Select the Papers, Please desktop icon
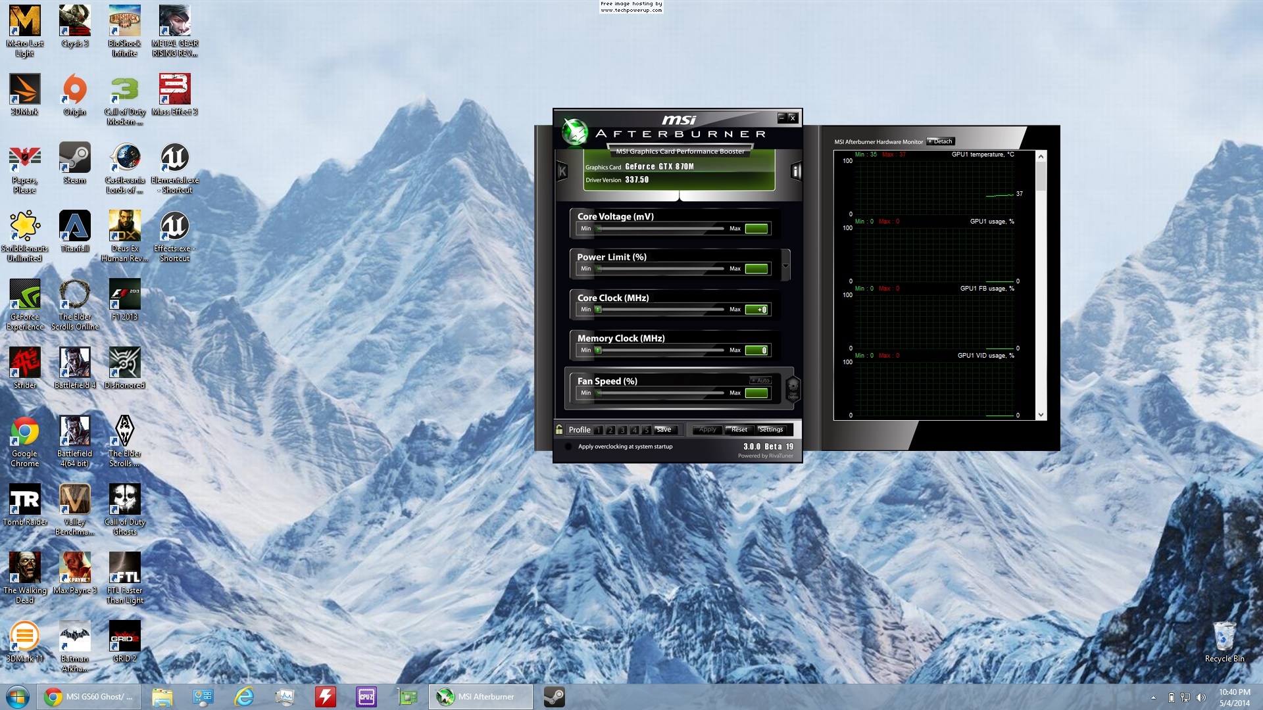The width and height of the screenshot is (1263, 710). point(25,168)
